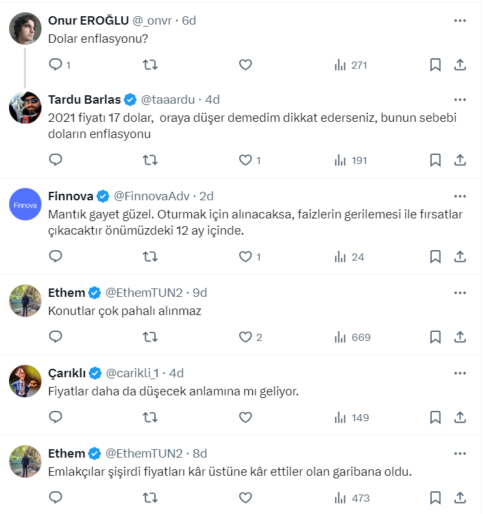Like Ethem's "Konutlar çok pahalı alınmaz" tweet

coord(245,337)
